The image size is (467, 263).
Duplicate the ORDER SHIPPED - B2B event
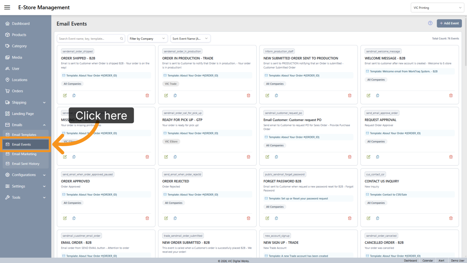[74, 95]
